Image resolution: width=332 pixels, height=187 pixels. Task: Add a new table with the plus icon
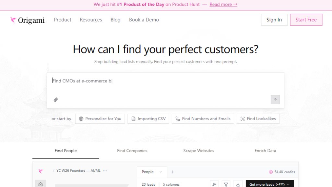pos(172,172)
